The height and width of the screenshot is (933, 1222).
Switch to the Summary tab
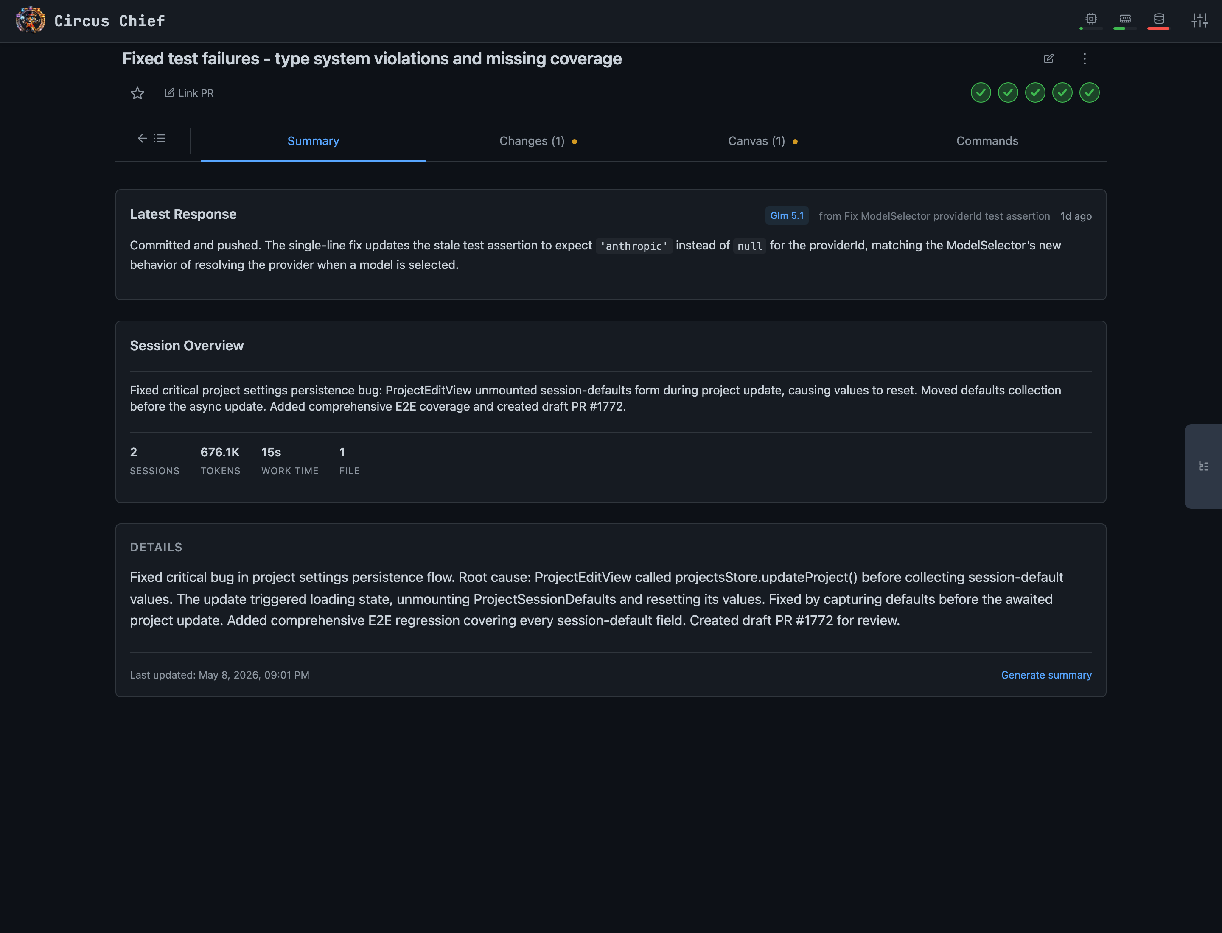314,141
